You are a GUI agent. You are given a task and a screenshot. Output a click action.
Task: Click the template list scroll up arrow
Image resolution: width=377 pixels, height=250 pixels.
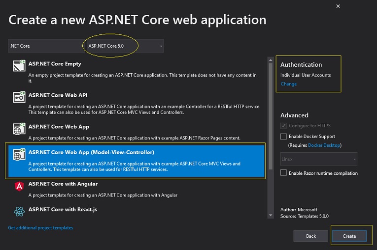click(271, 60)
